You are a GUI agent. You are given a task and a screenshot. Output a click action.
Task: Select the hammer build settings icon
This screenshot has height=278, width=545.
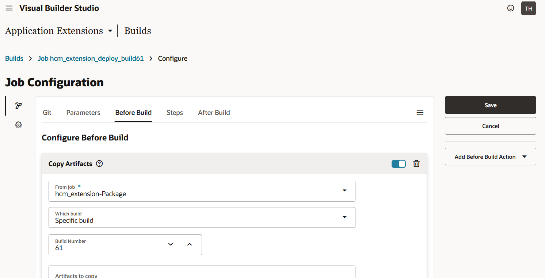click(18, 106)
